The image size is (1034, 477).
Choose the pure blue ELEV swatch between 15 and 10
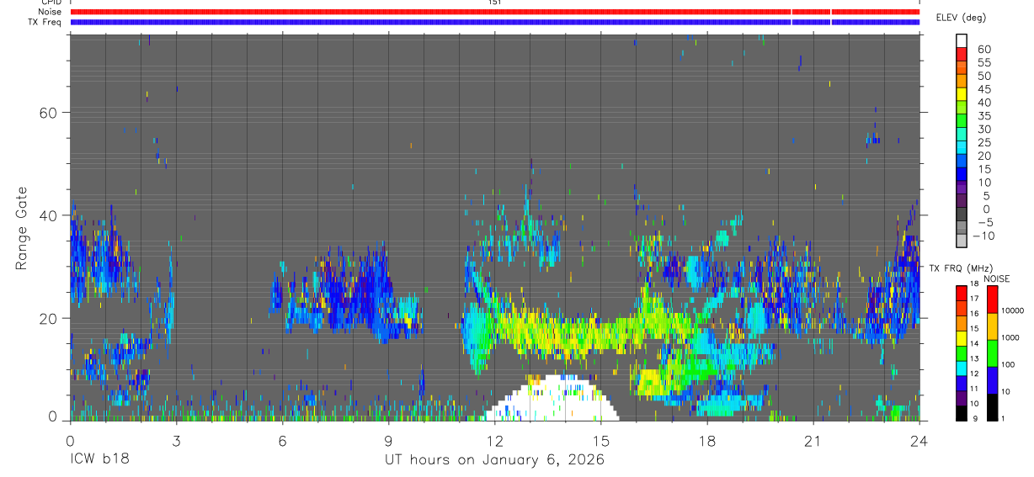click(962, 174)
